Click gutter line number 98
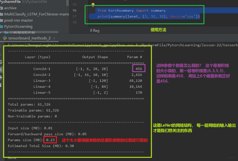The width and height of the screenshot is (238, 161). tap(75, 22)
